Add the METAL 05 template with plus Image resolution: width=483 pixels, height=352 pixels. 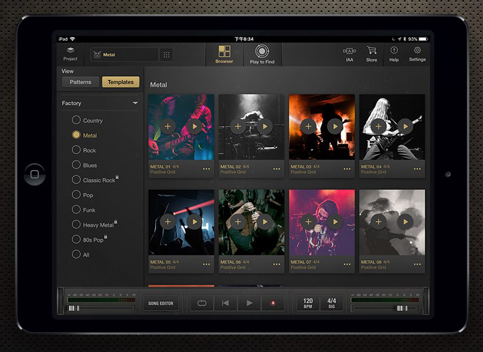[168, 222]
